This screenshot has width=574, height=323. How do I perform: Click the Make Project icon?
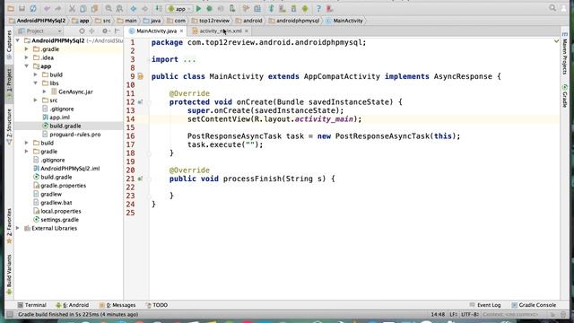[159, 8]
